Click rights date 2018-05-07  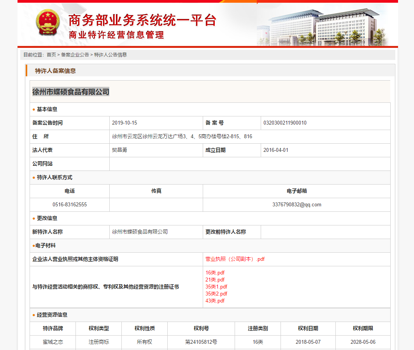(308, 342)
